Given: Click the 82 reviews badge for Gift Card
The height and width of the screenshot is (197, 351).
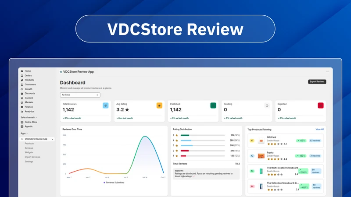Looking at the screenshot, I should (315, 141).
